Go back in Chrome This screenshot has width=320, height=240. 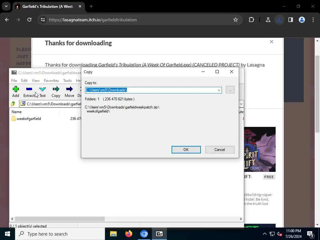(x=7, y=20)
